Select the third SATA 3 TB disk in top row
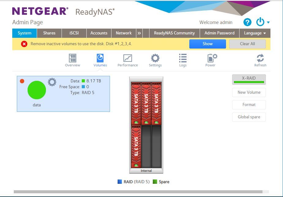This screenshot has width=283, height=197. 156,103
